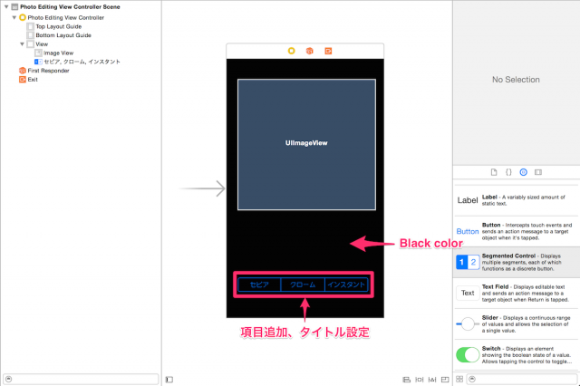Select Top Layout Guide in outline
Screen dimensions: 580x386
click(58, 26)
